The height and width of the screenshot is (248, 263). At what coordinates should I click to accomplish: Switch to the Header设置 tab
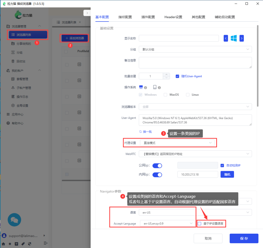(x=173, y=17)
